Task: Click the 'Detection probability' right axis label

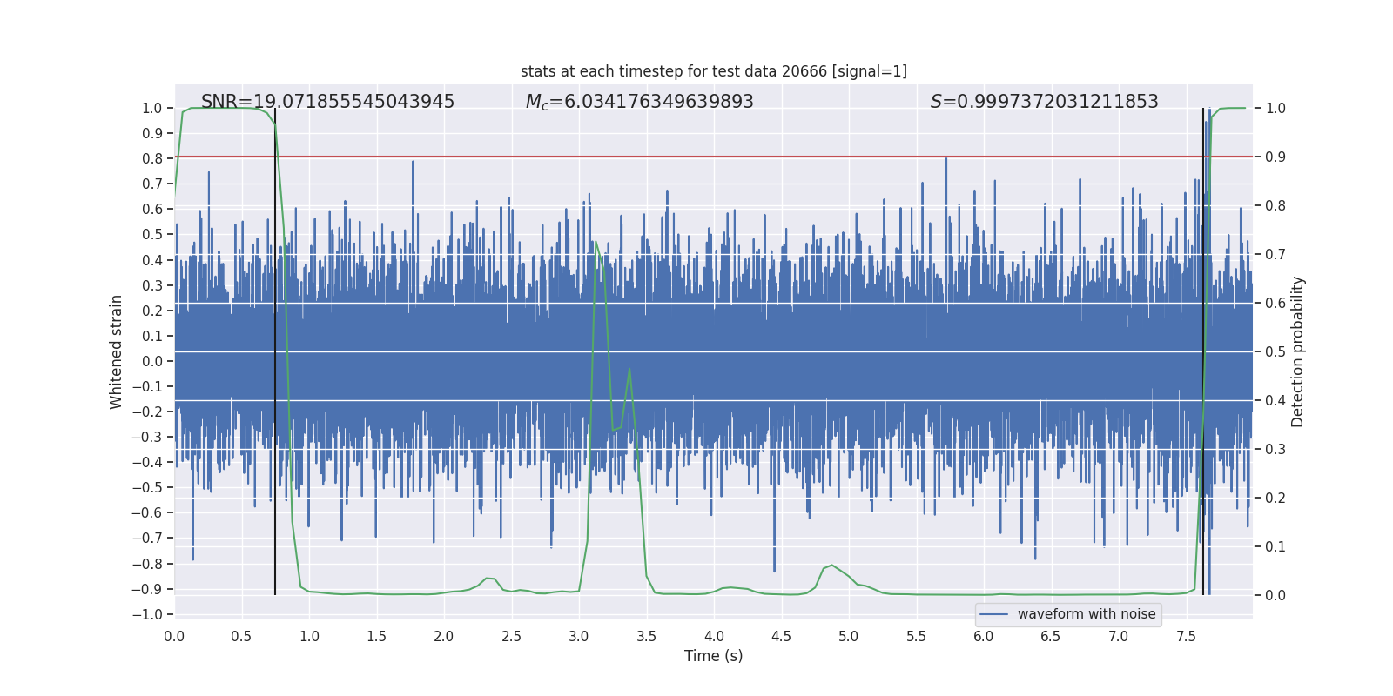Action: (1297, 352)
